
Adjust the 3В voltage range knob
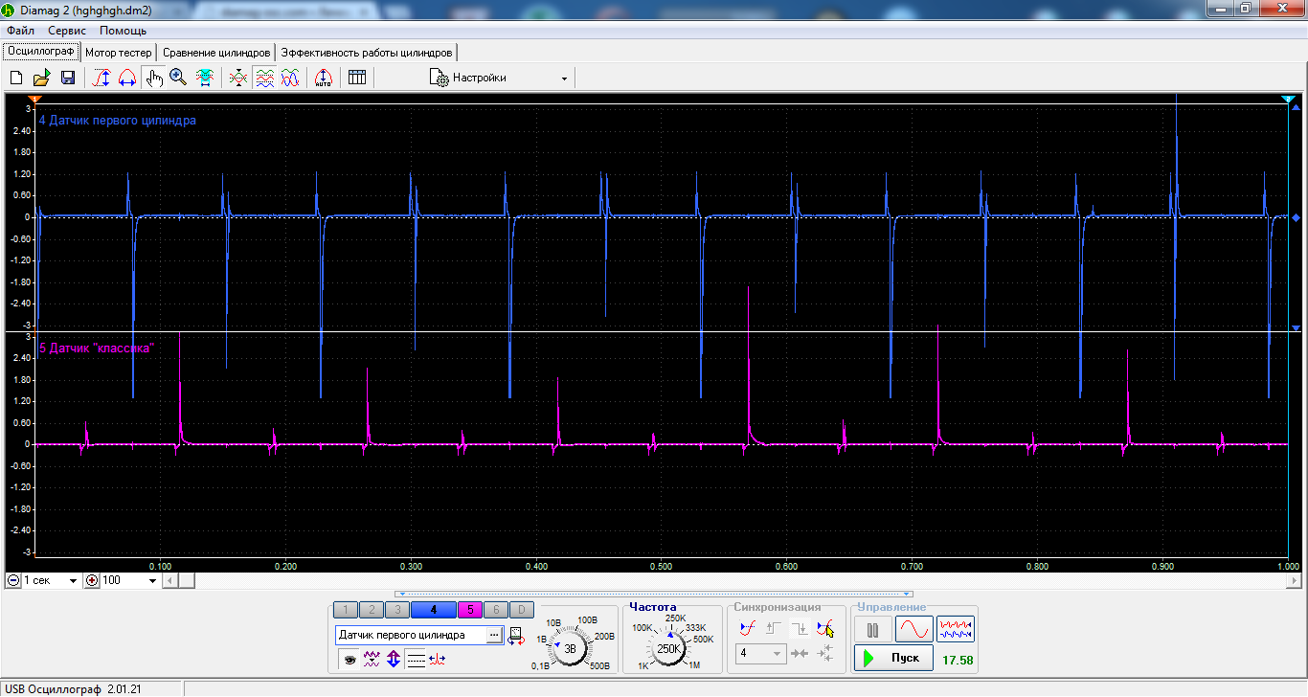coord(571,648)
